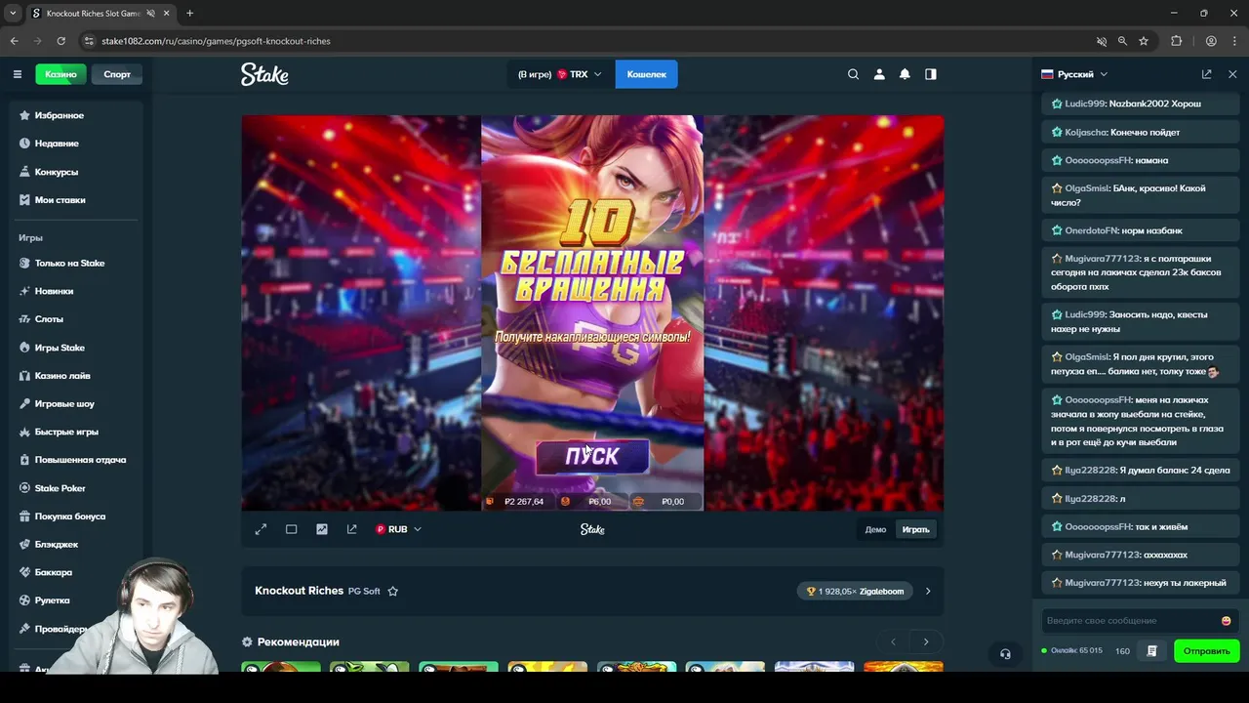Screen dimensions: 1249x703
Task: Switch to Демо mode
Action: (875, 529)
